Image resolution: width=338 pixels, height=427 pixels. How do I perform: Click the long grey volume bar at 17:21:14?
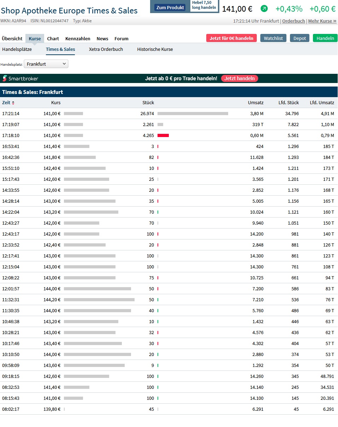(x=193, y=114)
